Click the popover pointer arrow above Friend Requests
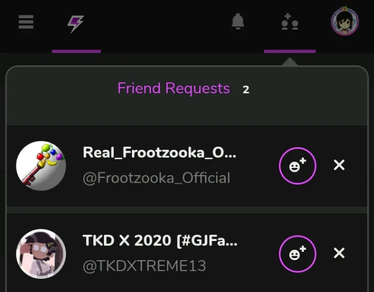This screenshot has width=374, height=292. pyautogui.click(x=290, y=61)
